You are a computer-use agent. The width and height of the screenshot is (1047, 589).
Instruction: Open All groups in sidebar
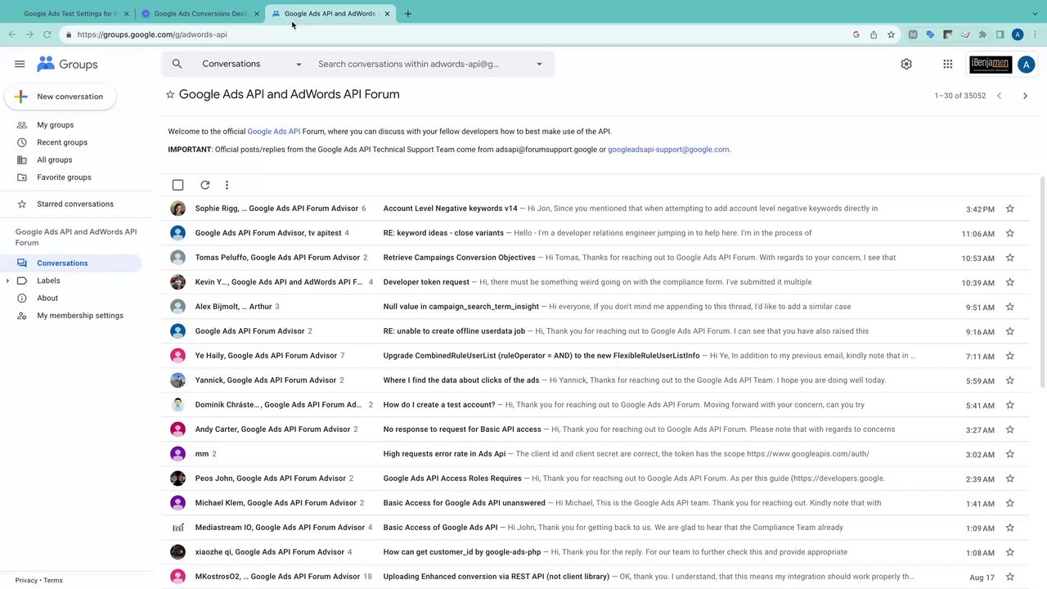coord(55,160)
